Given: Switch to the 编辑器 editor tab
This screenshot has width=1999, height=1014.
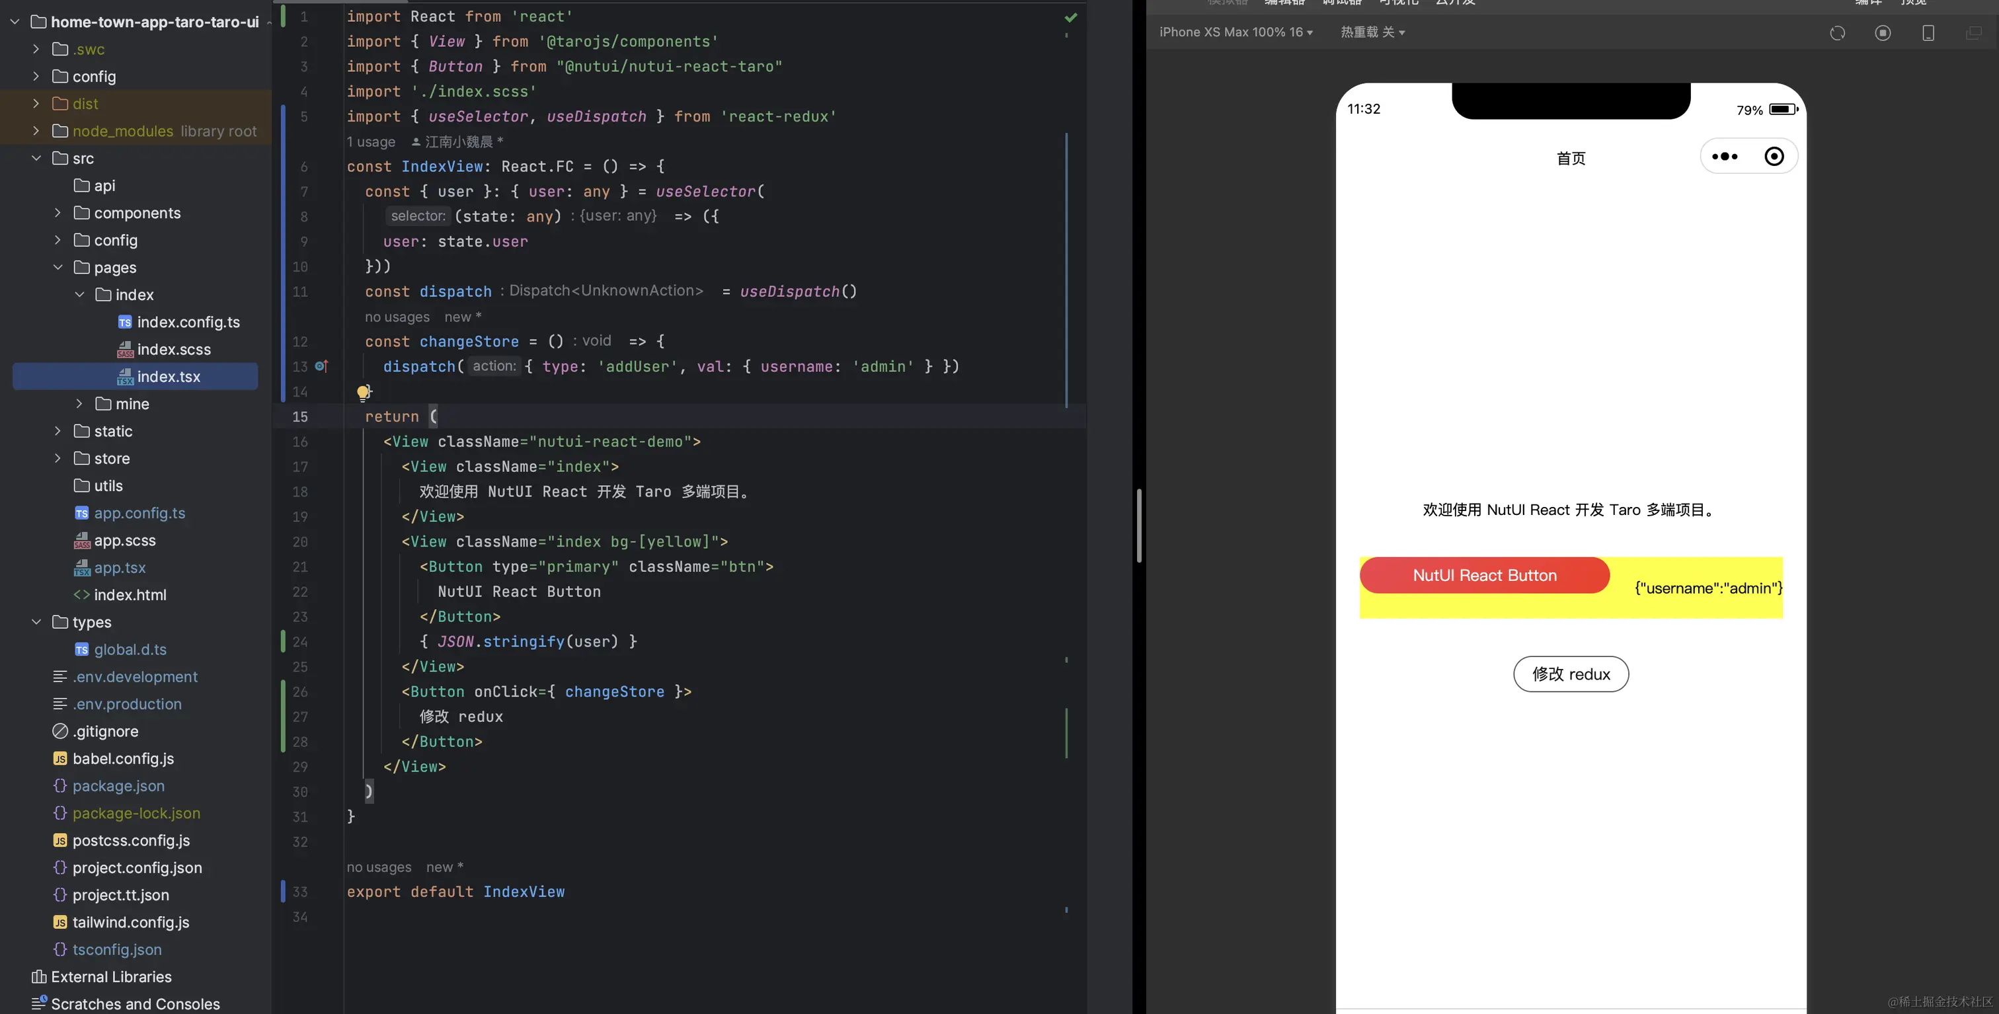Looking at the screenshot, I should [x=1284, y=3].
